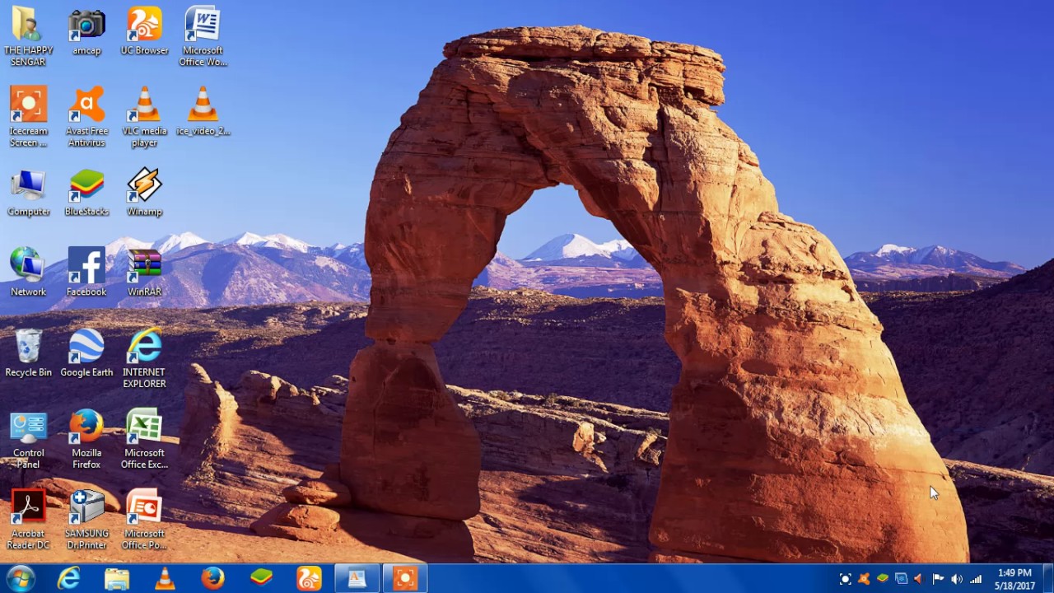Select the Computer desktop icon
The image size is (1054, 593).
[x=28, y=192]
